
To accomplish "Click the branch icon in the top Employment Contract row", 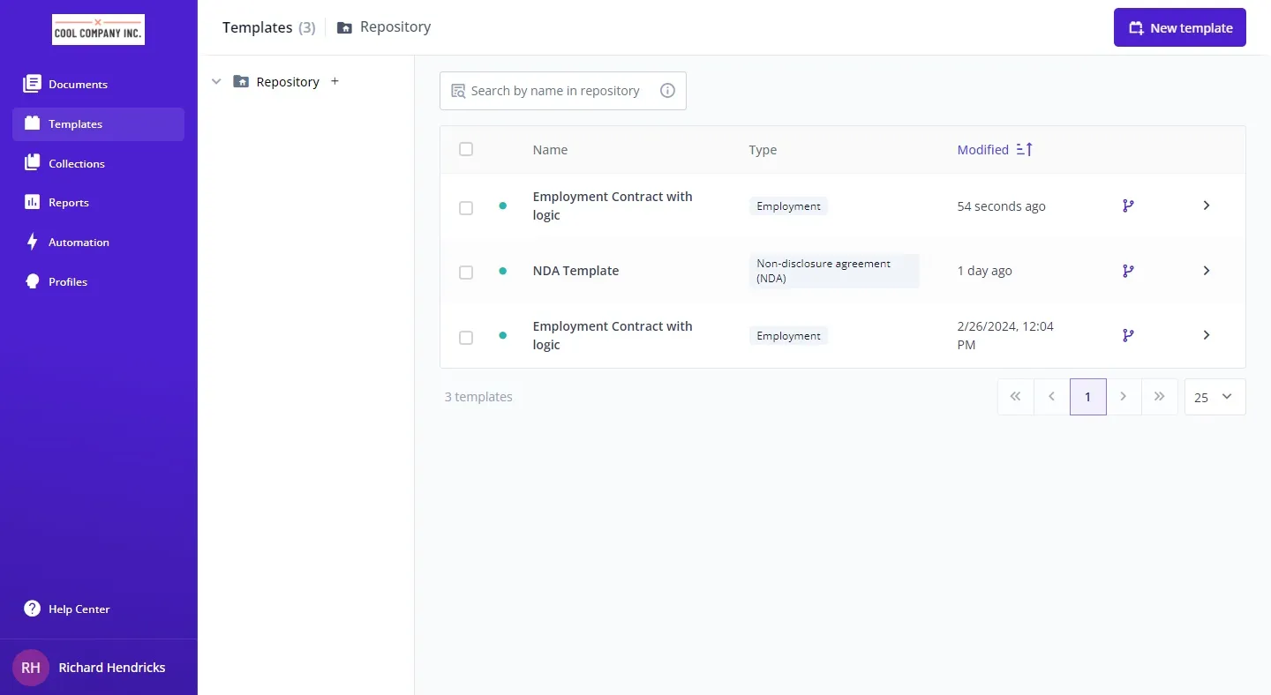I will click(x=1128, y=206).
